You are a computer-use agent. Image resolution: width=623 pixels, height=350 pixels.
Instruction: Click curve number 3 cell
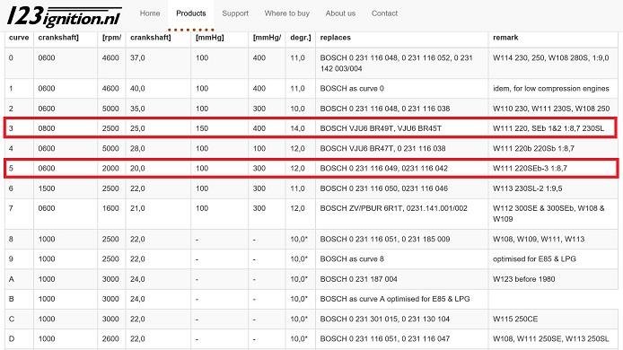tap(11, 128)
